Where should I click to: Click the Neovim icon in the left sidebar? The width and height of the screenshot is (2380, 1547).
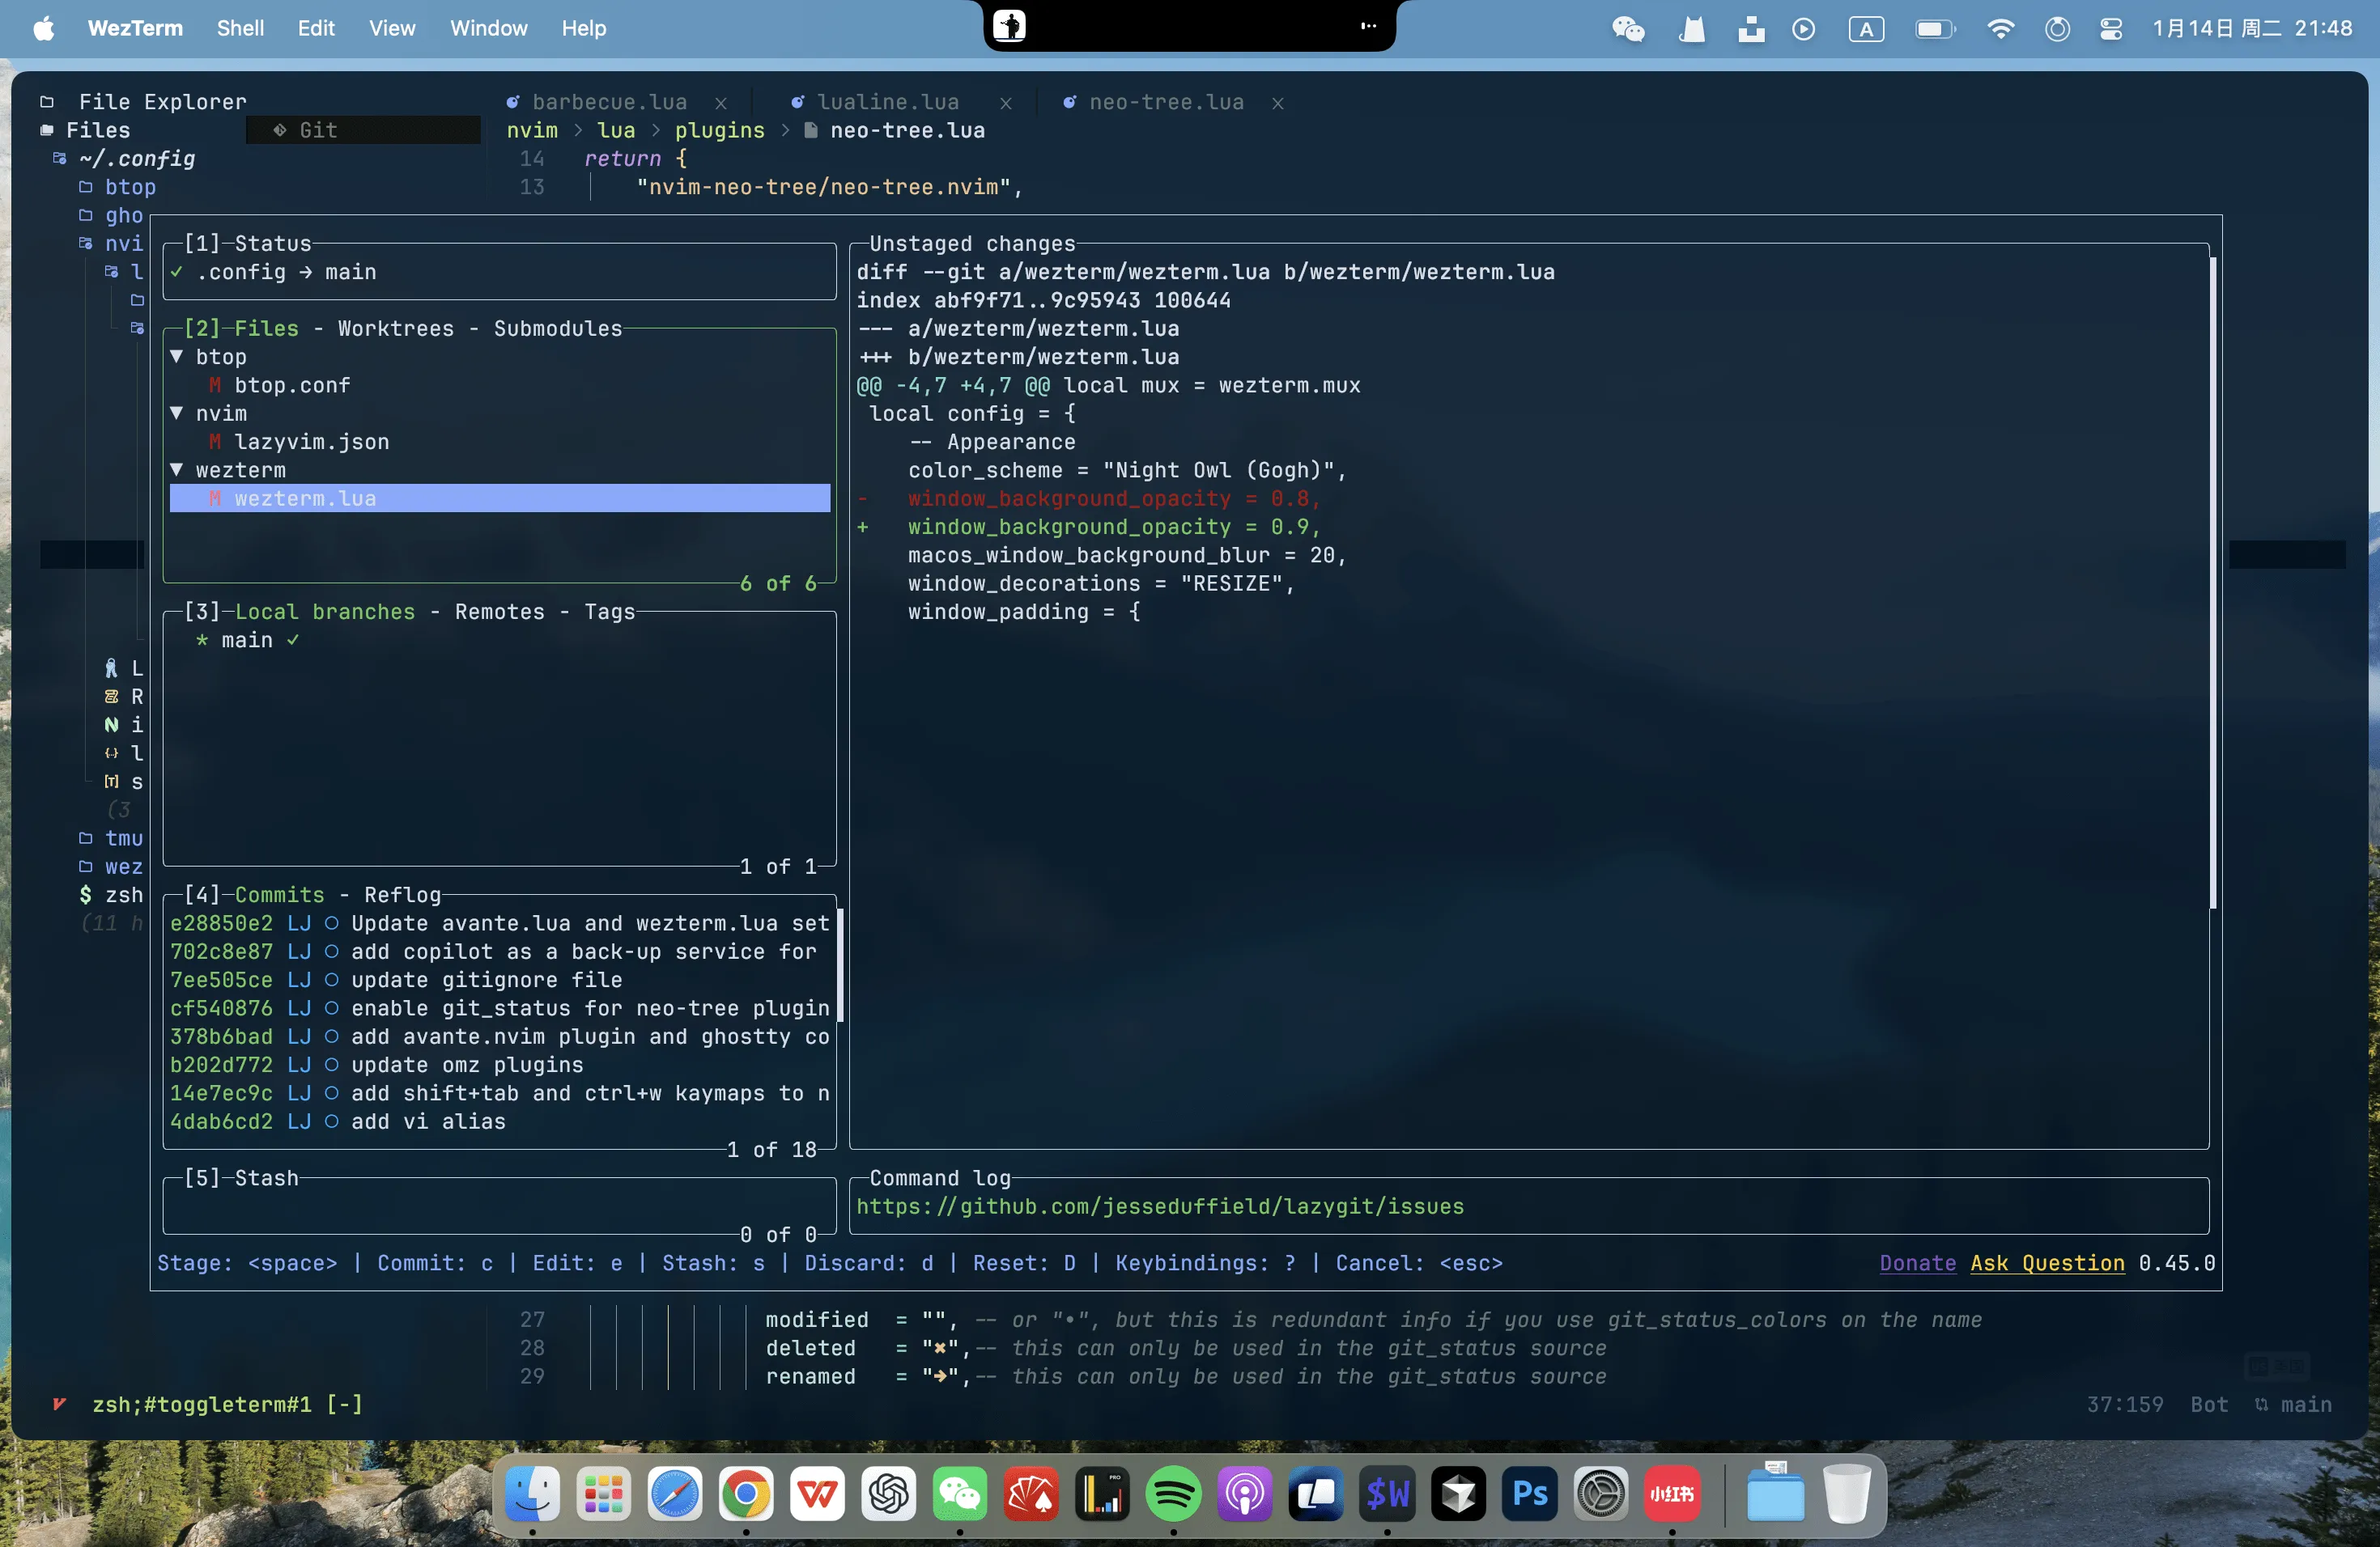pyautogui.click(x=113, y=726)
